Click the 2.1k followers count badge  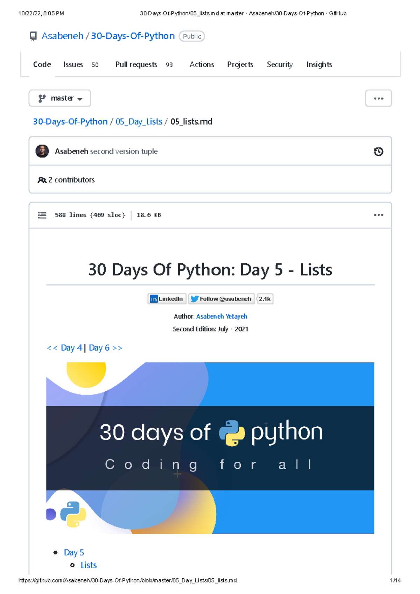[x=265, y=299]
